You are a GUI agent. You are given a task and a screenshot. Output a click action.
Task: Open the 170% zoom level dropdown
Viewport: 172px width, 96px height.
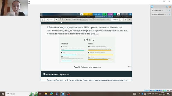pyautogui.click(x=115, y=20)
